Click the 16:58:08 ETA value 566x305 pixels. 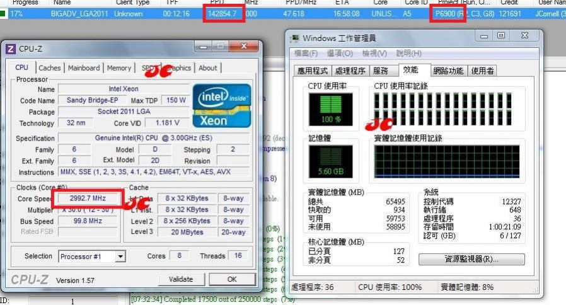(x=346, y=14)
